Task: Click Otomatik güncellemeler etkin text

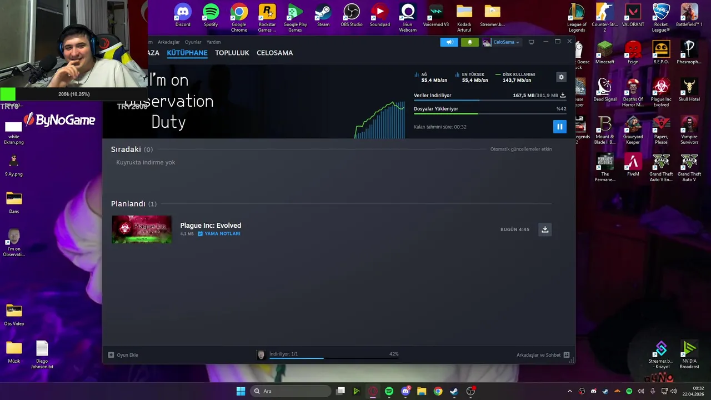Action: coord(521,149)
